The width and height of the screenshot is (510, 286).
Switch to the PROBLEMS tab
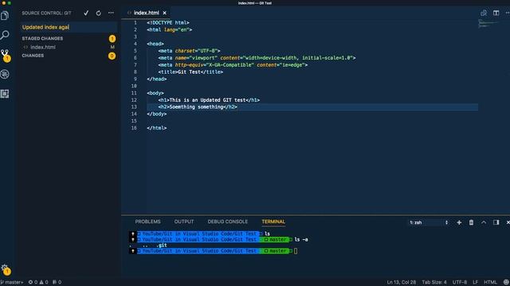[x=147, y=222]
